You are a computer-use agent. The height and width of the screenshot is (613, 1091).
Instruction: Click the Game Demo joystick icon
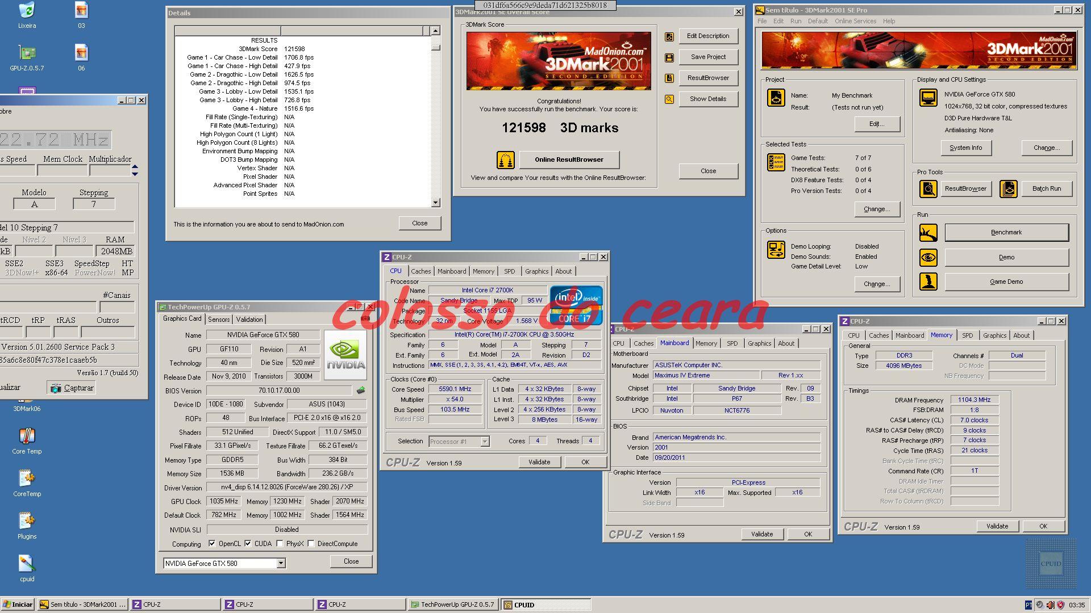[x=928, y=282]
